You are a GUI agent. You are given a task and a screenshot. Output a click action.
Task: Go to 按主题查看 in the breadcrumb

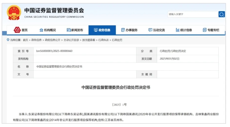coord(88,40)
